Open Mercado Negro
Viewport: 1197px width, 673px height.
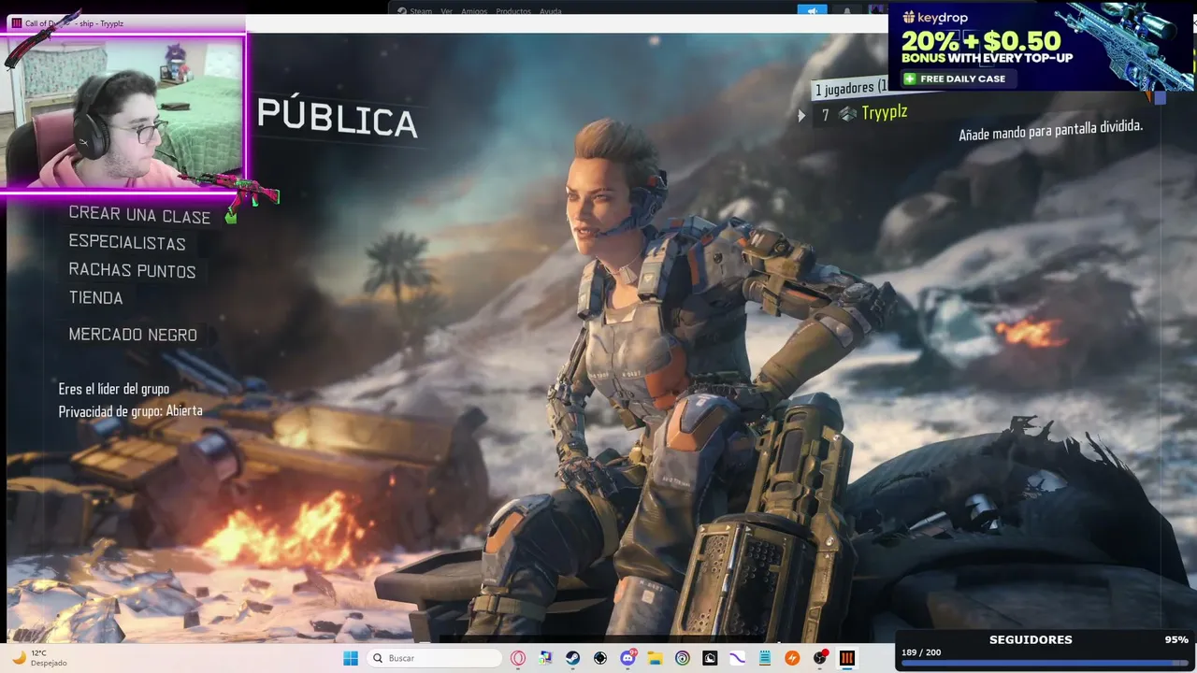tap(133, 335)
